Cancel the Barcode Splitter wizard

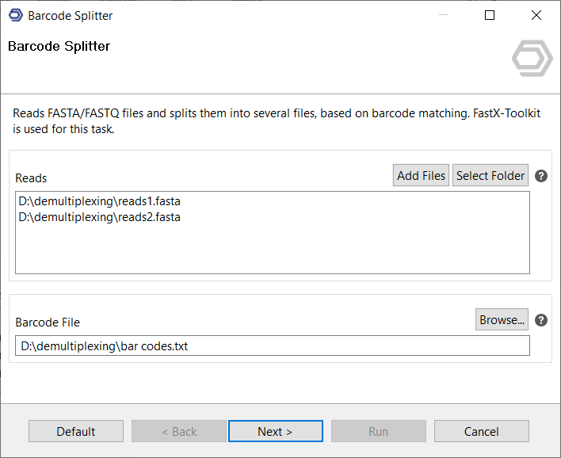482,431
